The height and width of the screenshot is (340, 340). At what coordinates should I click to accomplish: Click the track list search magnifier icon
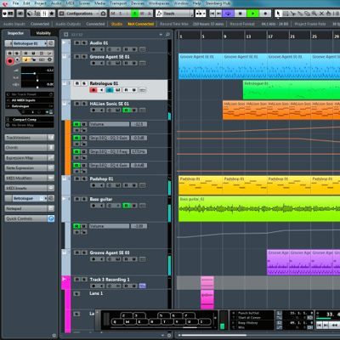[167, 35]
